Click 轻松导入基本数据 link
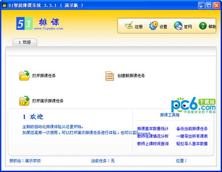This screenshot has height=172, width=222. [192, 143]
